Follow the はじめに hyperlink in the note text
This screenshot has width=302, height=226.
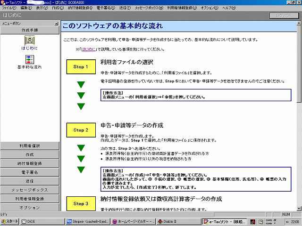click(x=89, y=49)
